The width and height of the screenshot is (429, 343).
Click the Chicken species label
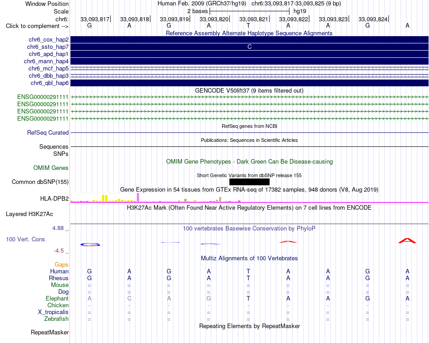tap(58, 305)
